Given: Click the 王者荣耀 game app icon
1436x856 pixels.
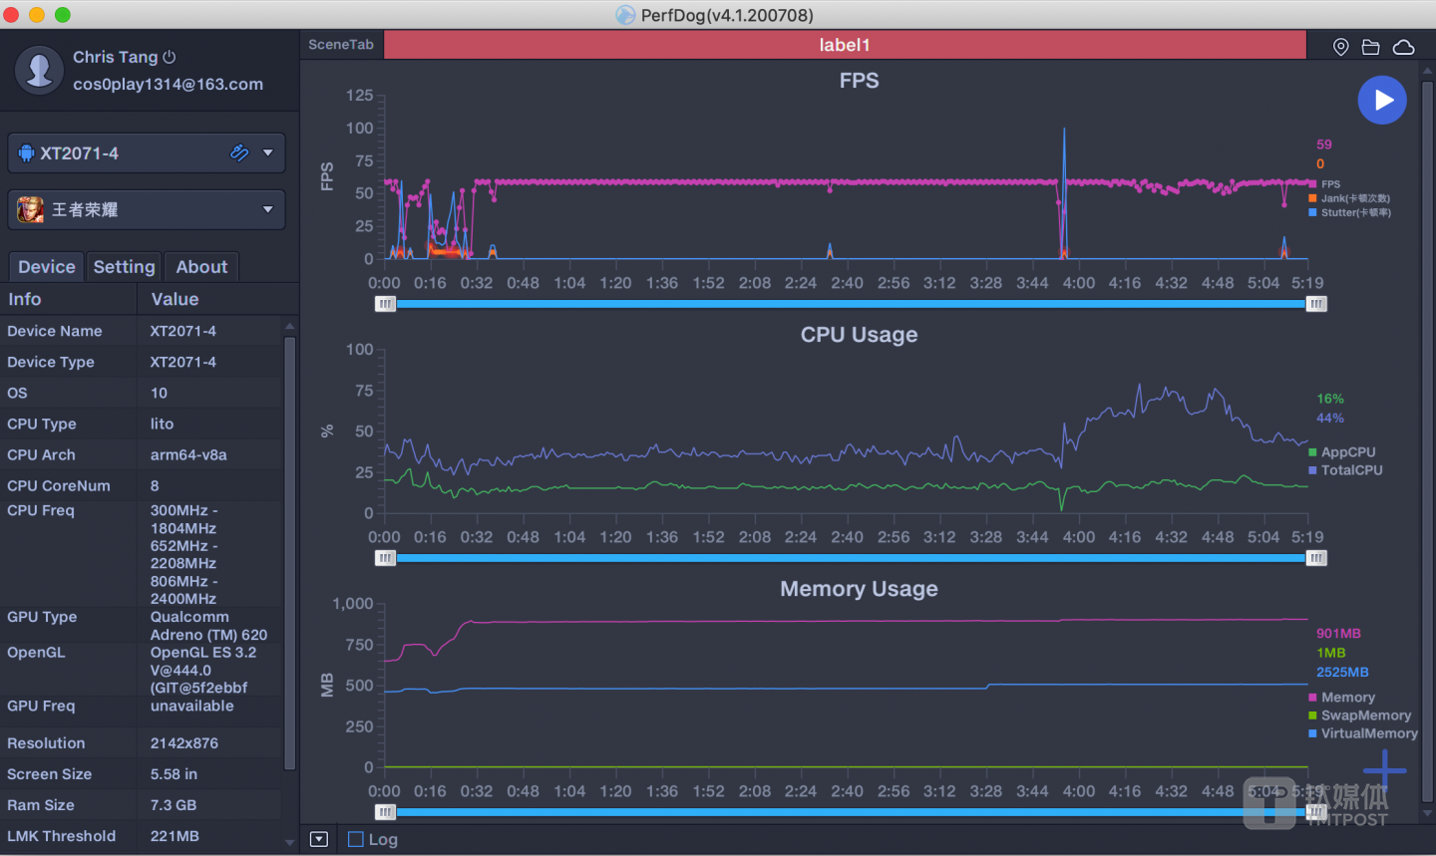Looking at the screenshot, I should [x=30, y=210].
